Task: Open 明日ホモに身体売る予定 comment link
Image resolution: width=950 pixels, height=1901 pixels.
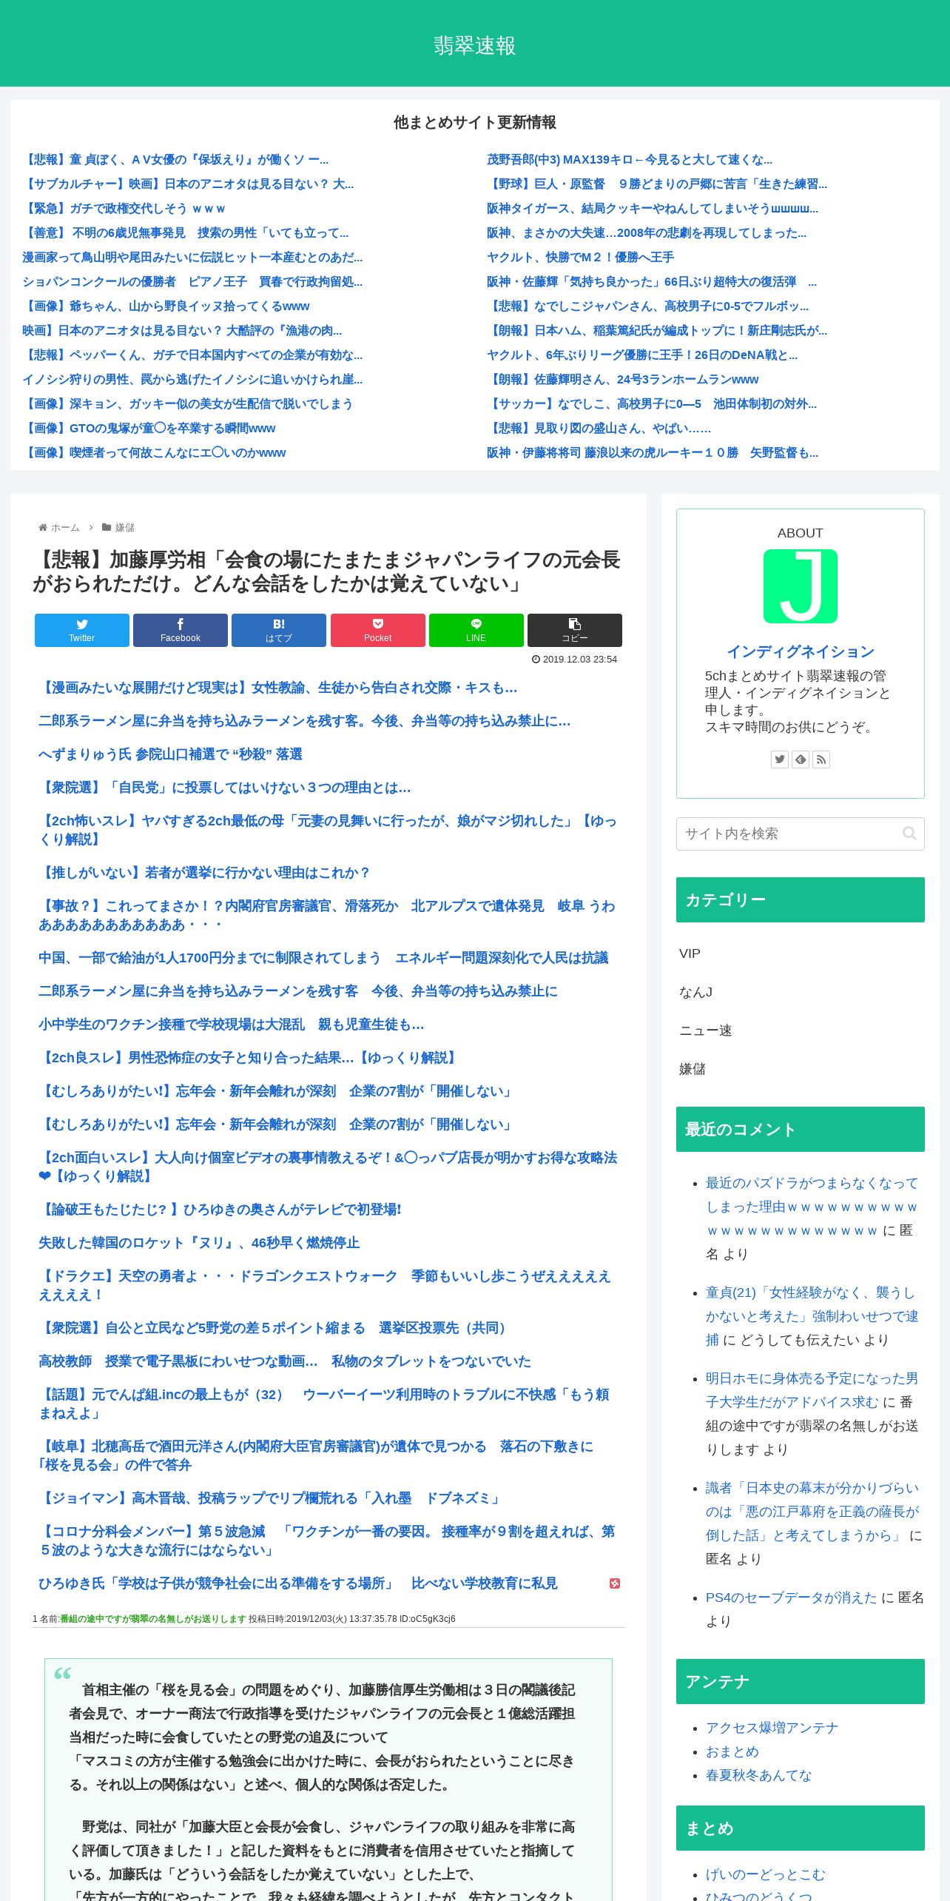Action: point(812,1390)
